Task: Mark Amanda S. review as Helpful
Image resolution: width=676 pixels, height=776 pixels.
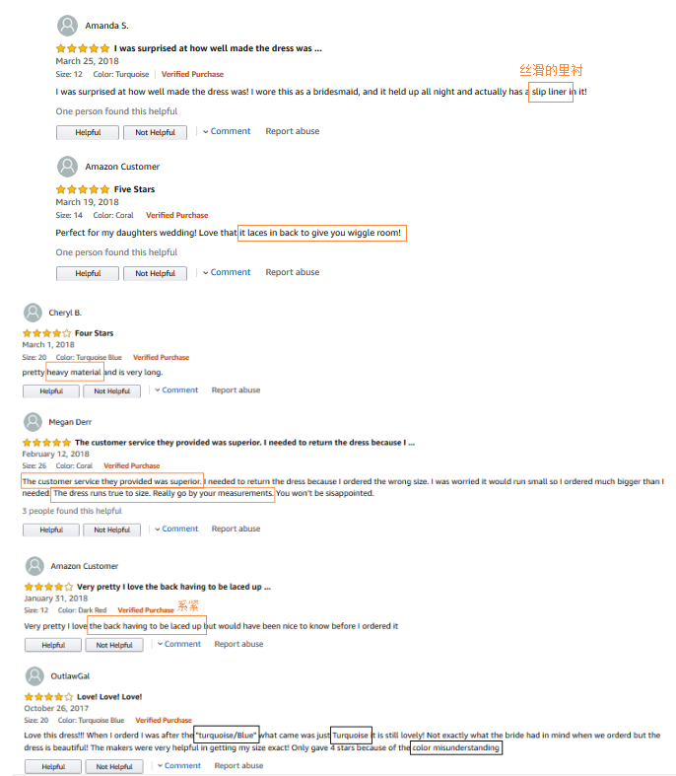Action: pos(88,132)
